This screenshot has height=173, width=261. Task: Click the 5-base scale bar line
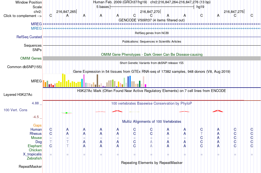(152, 7)
